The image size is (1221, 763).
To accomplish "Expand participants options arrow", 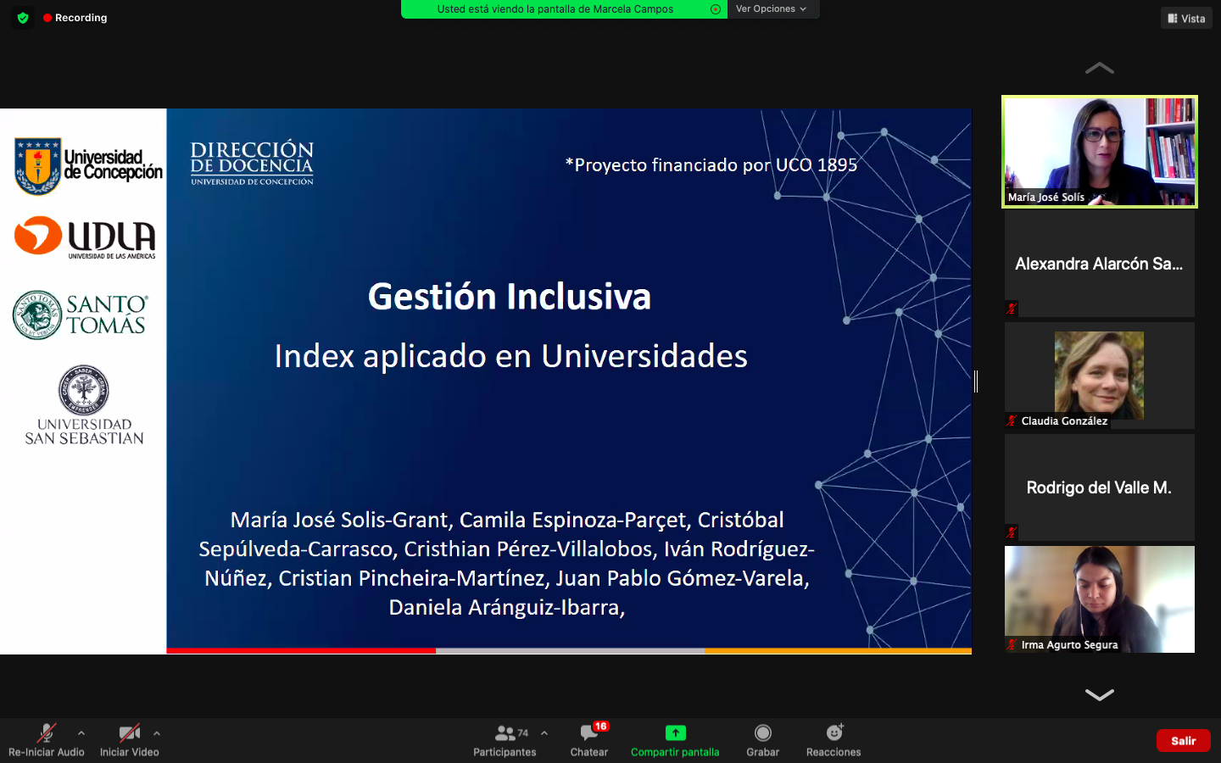I will pos(544,733).
